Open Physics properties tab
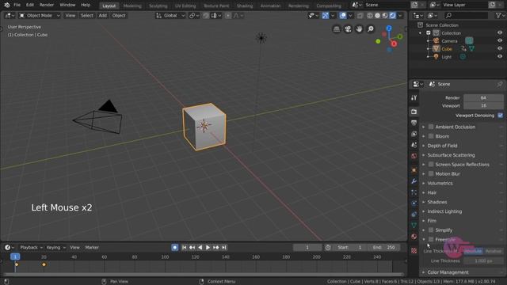 tap(414, 203)
